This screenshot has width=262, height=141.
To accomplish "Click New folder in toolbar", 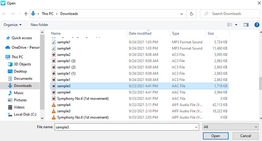I will pos(39,25).
